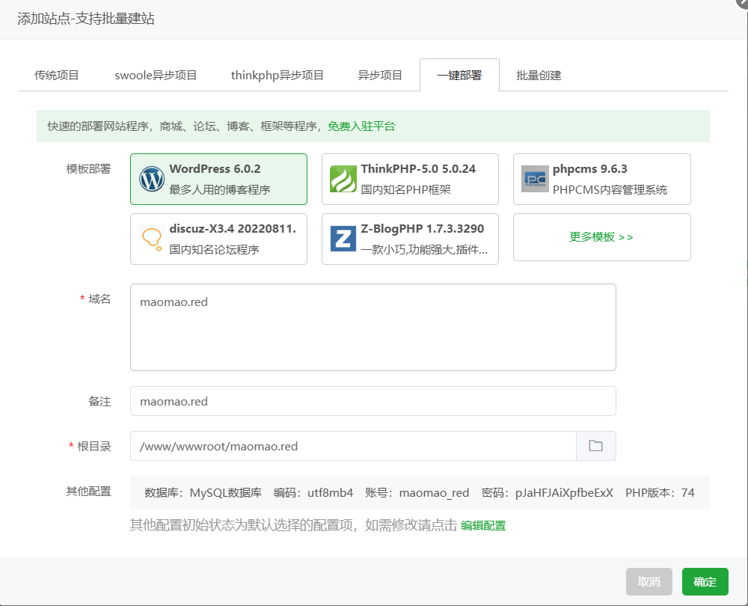Viewport: 748px width, 606px height.
Task: Open folder browser for root directory
Action: [596, 446]
